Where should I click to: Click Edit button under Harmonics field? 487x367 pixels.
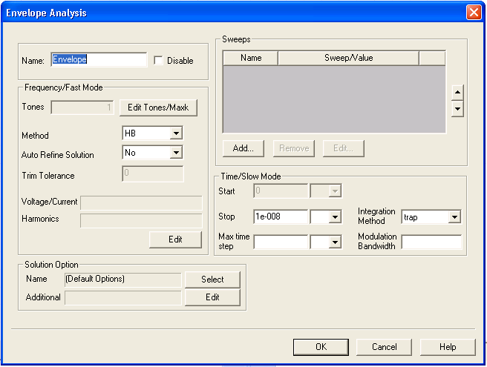pyautogui.click(x=175, y=239)
